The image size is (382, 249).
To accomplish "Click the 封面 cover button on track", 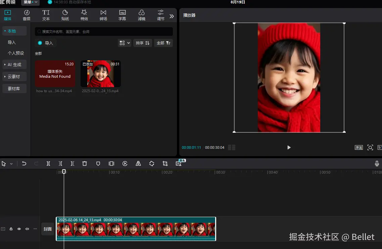I will (x=48, y=229).
